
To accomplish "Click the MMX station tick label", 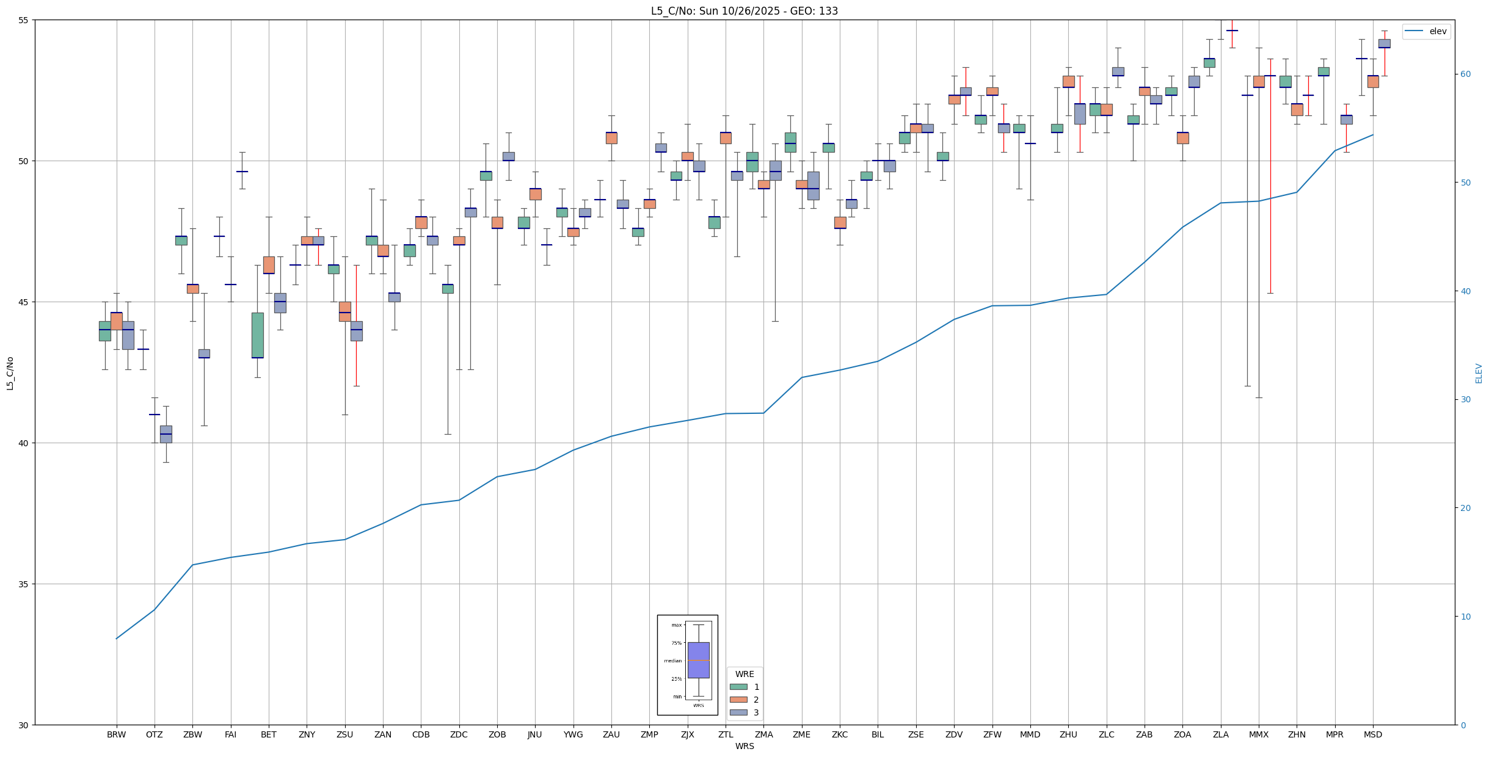I will coord(1258,734).
